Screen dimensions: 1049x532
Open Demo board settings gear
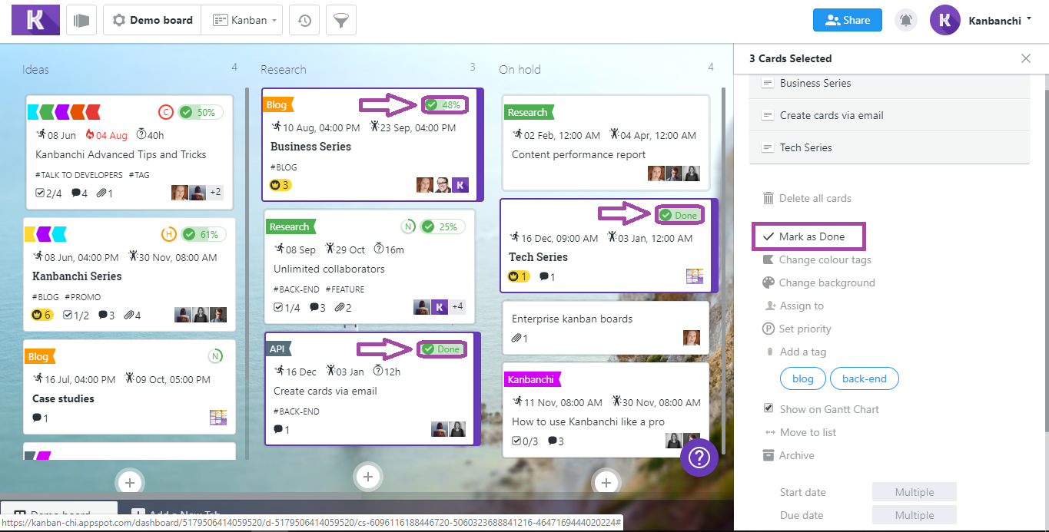tap(119, 20)
